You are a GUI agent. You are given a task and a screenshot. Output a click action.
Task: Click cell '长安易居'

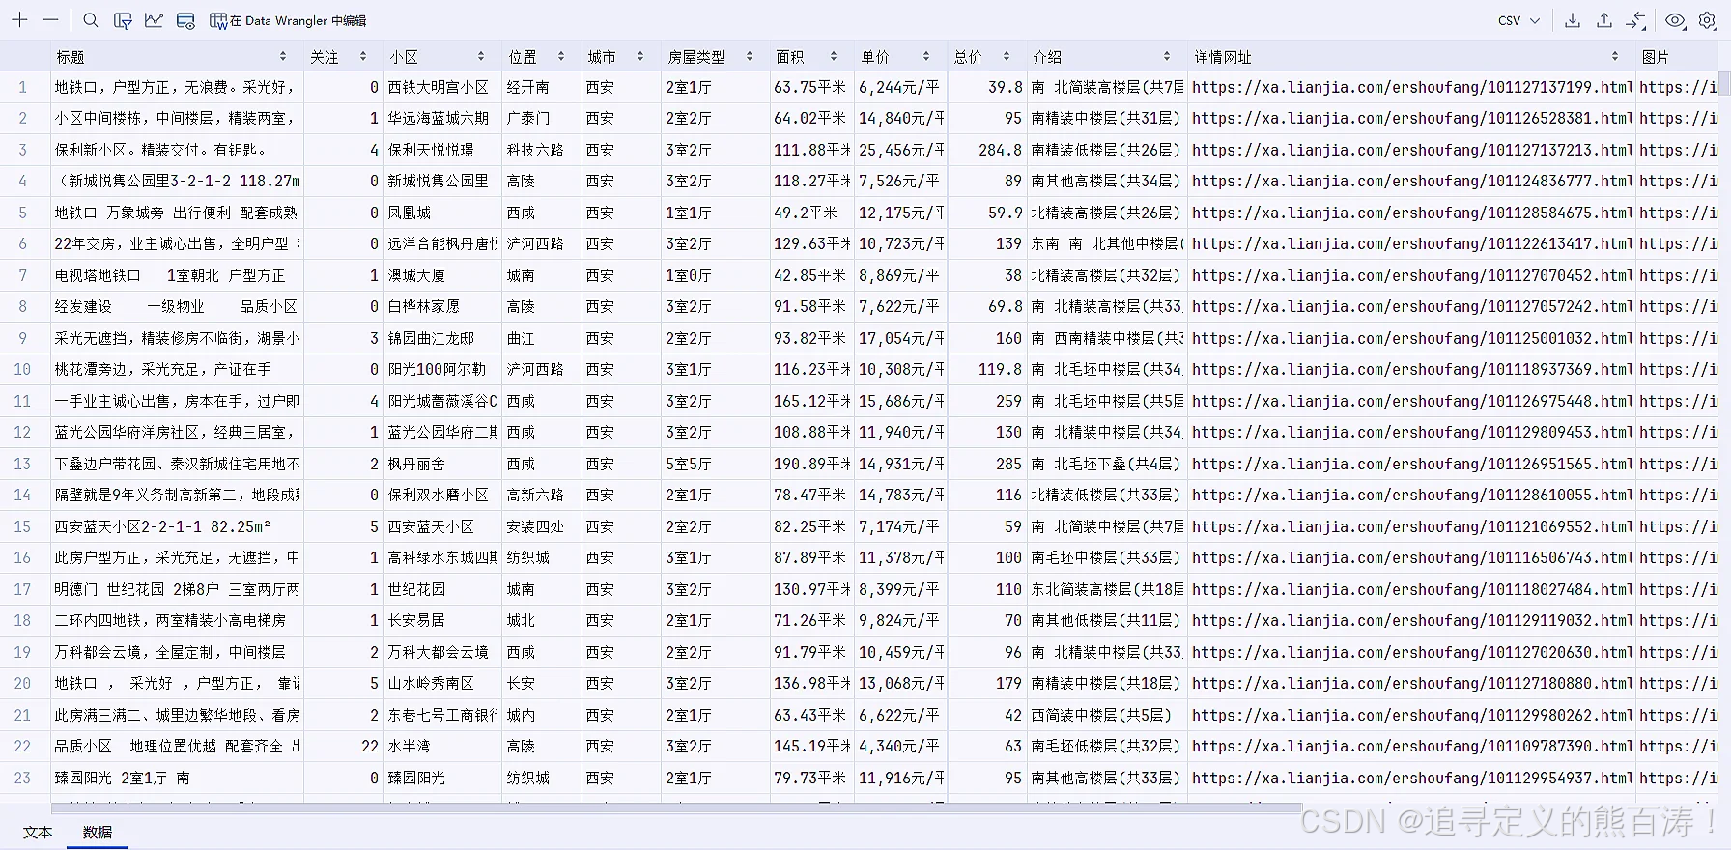[x=416, y=620]
